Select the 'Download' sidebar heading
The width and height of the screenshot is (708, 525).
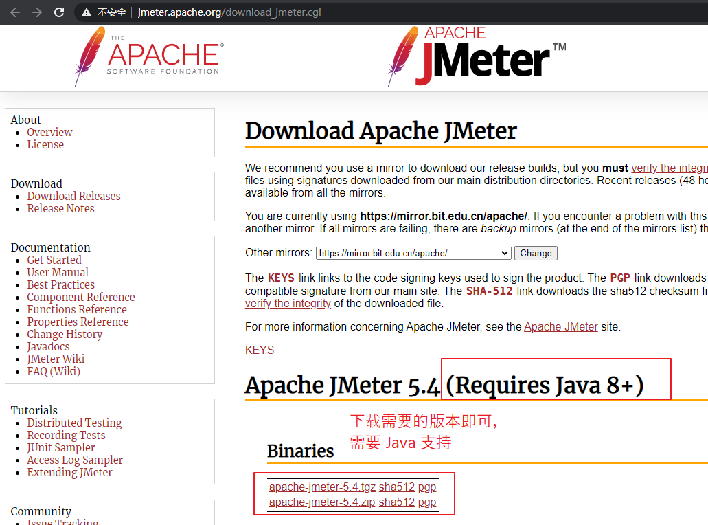36,183
